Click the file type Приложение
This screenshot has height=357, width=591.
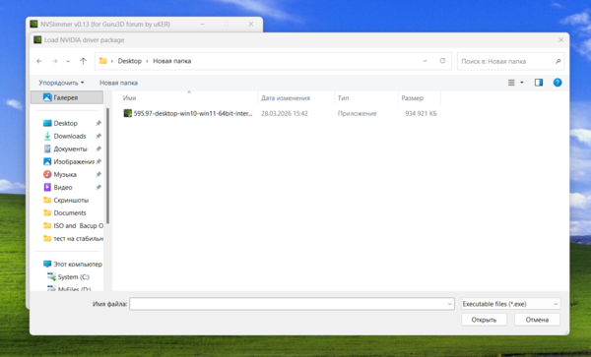pos(357,114)
